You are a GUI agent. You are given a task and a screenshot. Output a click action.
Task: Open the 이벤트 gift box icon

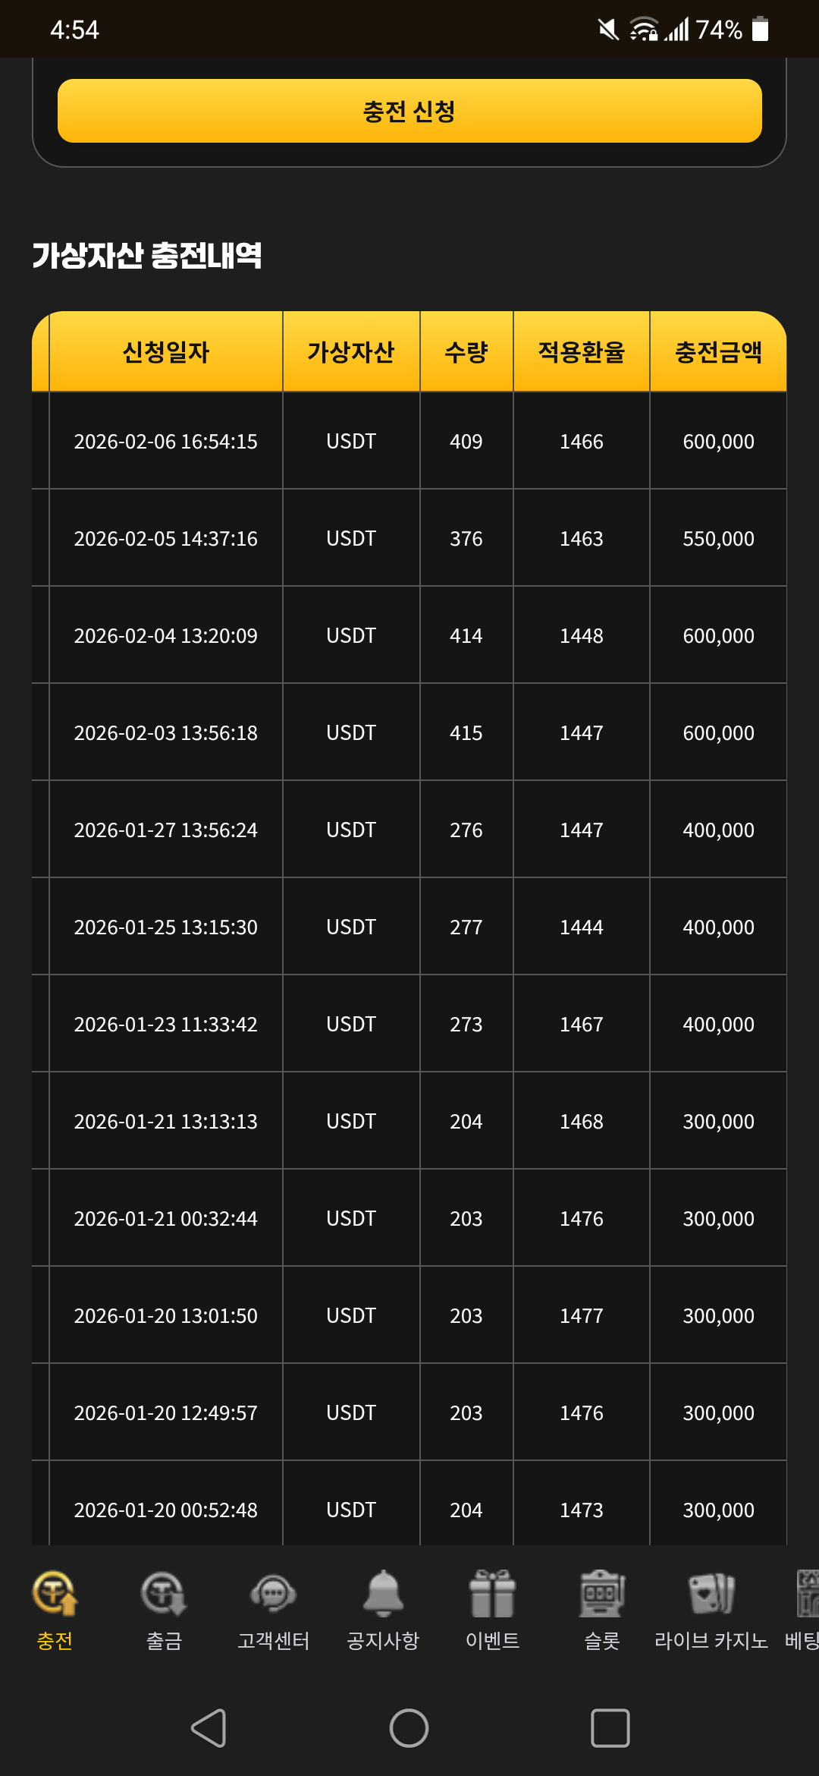pyautogui.click(x=492, y=1592)
